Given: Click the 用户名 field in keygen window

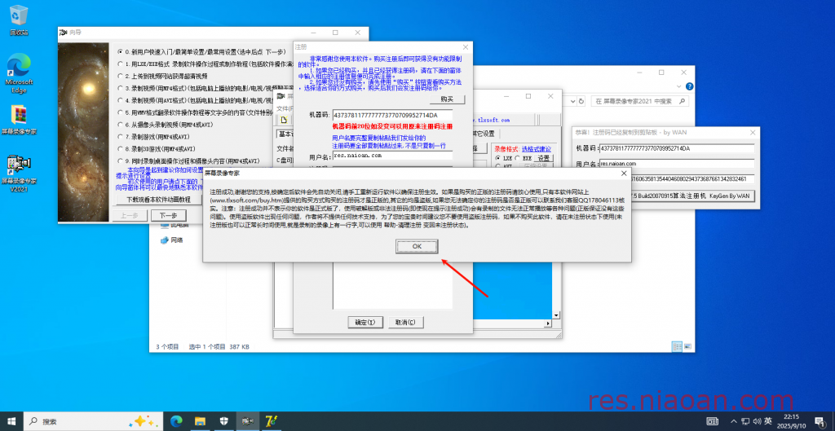Looking at the screenshot, I should pyautogui.click(x=677, y=163).
